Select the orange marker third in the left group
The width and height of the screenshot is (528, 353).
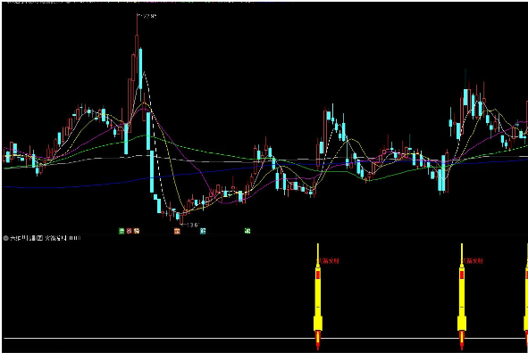click(x=137, y=231)
